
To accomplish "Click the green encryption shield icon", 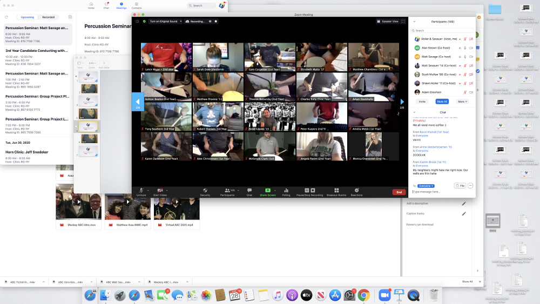I will (x=144, y=22).
